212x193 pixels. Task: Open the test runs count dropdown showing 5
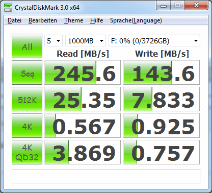tap(54, 41)
